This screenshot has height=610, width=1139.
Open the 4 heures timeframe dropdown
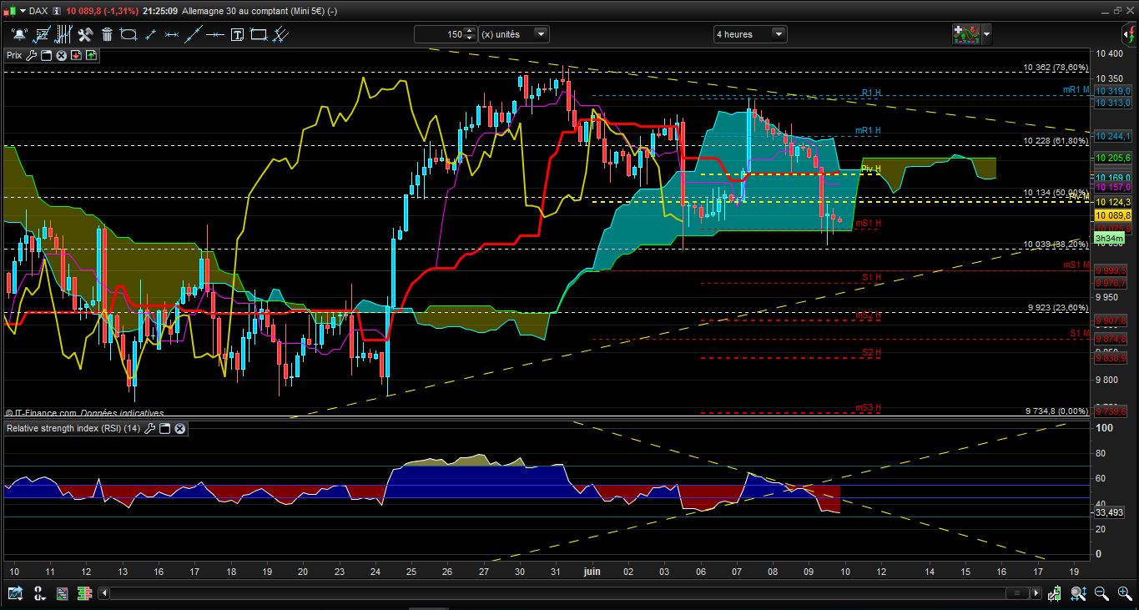779,34
